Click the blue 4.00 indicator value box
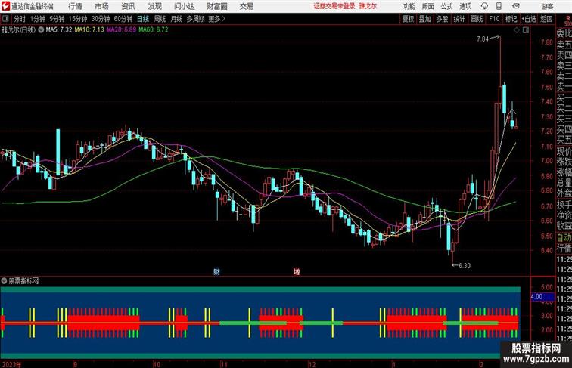 pos(542,297)
